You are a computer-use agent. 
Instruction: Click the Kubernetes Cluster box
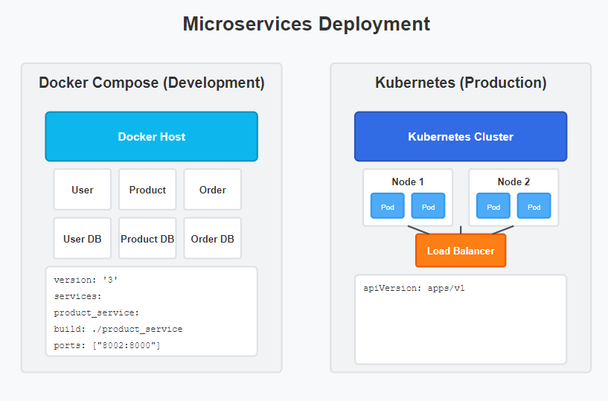[x=461, y=136]
